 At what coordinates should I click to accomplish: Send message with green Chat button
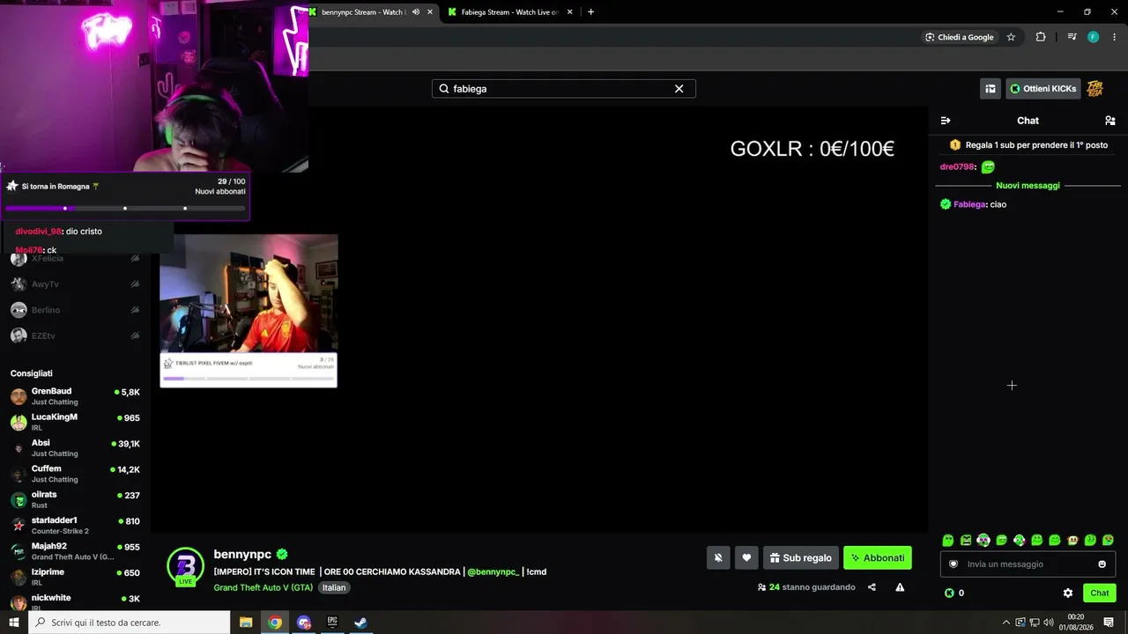1100,593
